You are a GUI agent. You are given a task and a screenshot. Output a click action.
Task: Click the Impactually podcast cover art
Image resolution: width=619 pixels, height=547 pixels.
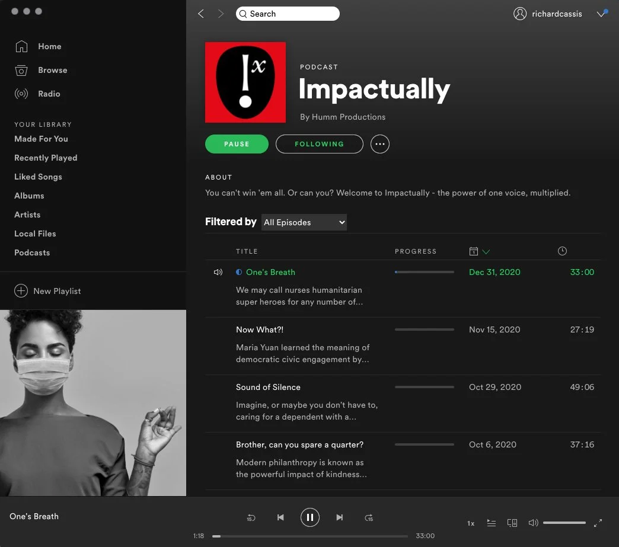[x=245, y=82]
